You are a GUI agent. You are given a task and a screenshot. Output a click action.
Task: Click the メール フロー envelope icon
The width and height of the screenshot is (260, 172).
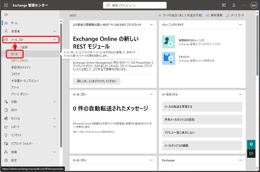6,39
